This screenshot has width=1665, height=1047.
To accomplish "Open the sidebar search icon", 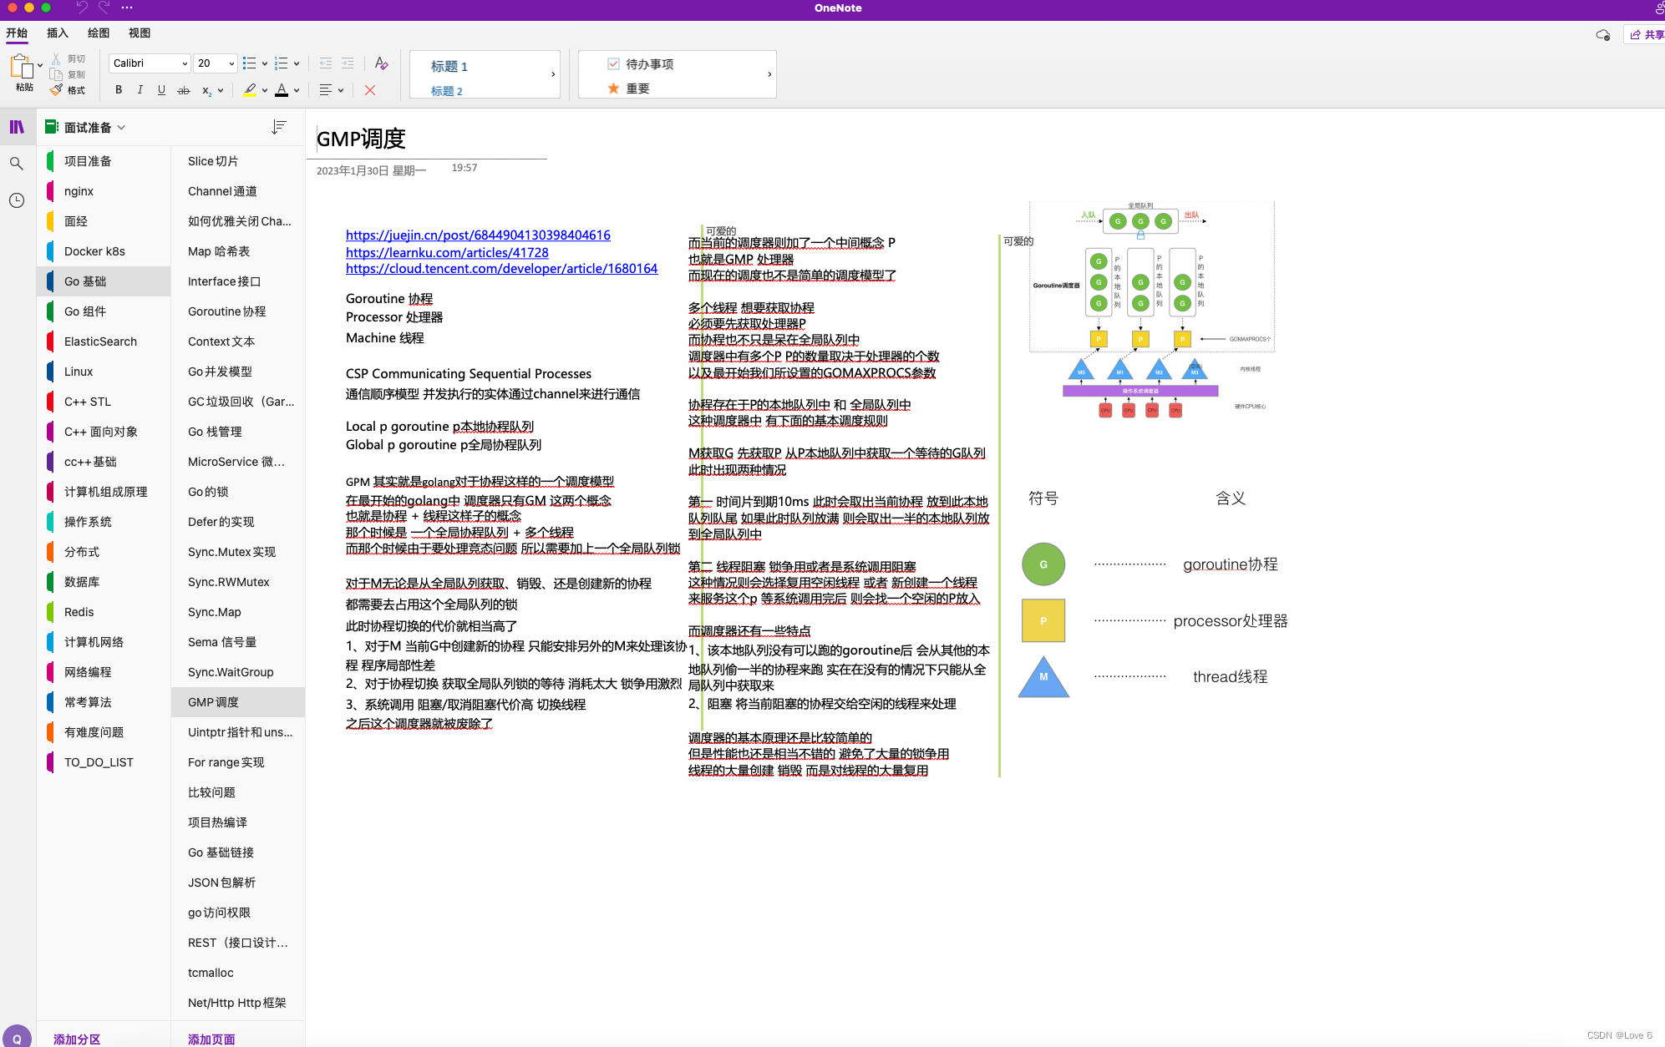I will [17, 164].
